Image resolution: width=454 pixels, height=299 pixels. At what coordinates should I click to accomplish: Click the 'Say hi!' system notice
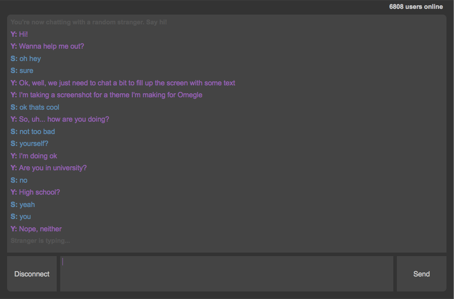tap(89, 22)
